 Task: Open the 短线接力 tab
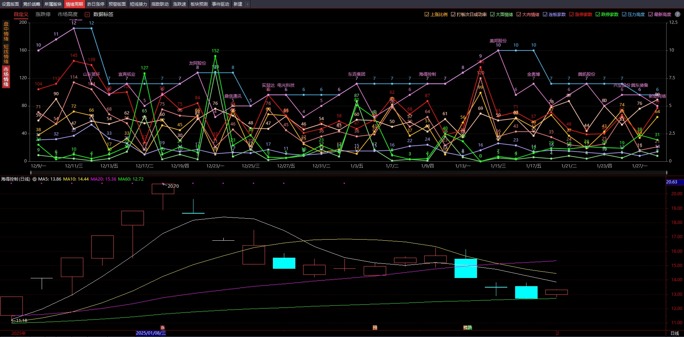pos(139,4)
